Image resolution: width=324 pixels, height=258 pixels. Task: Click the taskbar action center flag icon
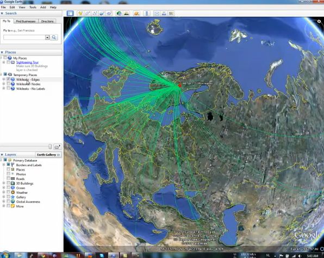pyautogui.click(x=282, y=256)
